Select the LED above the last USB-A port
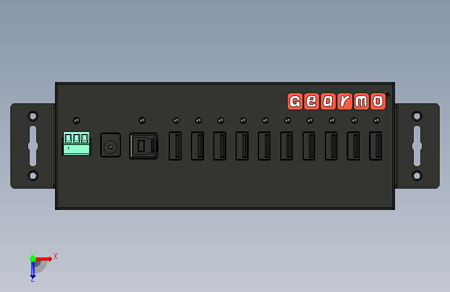 coord(376,121)
